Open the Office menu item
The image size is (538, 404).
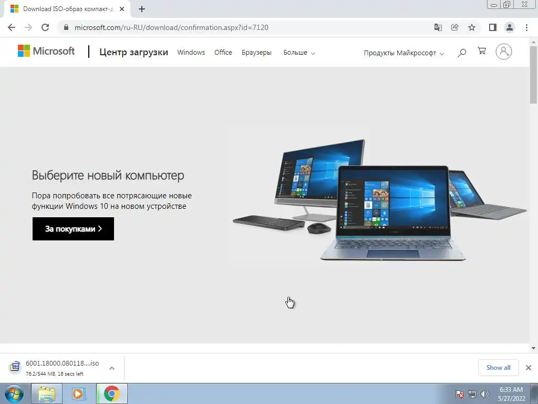[223, 53]
